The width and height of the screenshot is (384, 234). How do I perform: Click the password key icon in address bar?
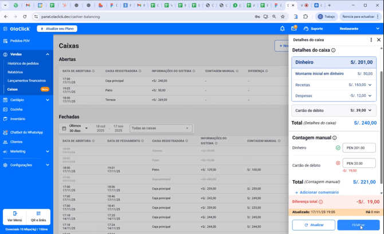[x=257, y=17]
